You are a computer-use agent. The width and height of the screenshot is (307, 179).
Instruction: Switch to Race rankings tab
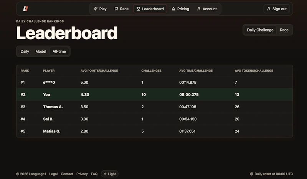(x=284, y=30)
